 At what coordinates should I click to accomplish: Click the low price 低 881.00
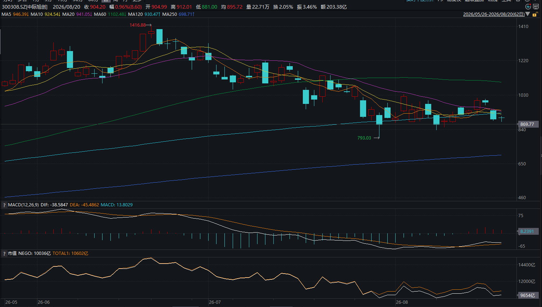pyautogui.click(x=206, y=7)
